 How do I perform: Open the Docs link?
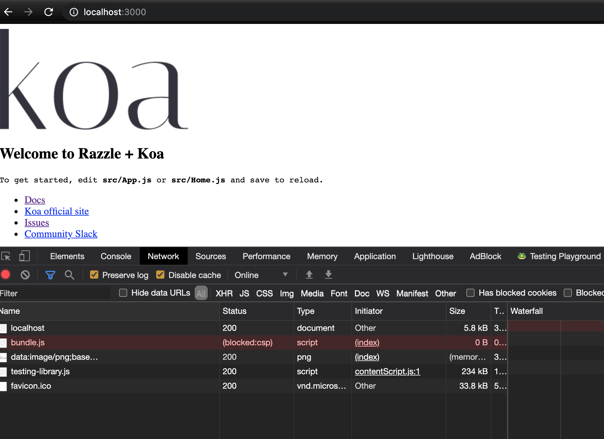pos(35,200)
